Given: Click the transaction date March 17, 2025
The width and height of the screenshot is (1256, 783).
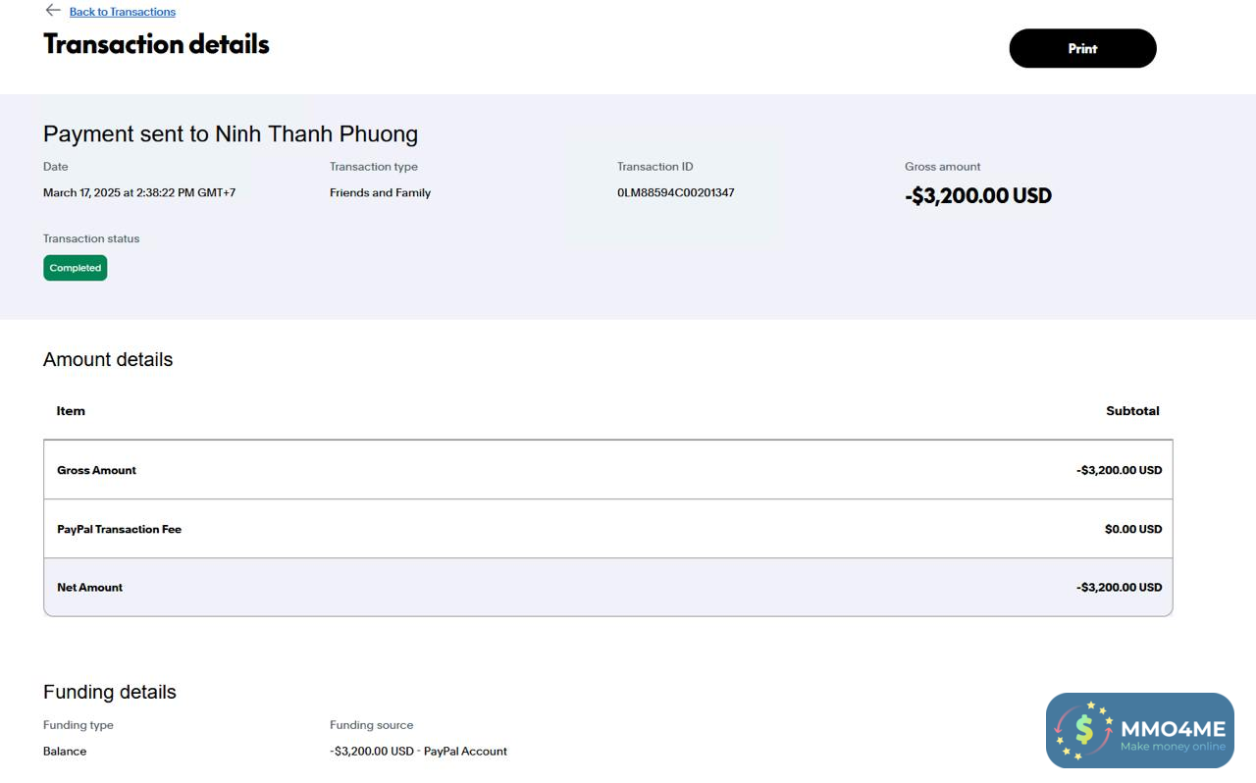Looking at the screenshot, I should coord(138,192).
